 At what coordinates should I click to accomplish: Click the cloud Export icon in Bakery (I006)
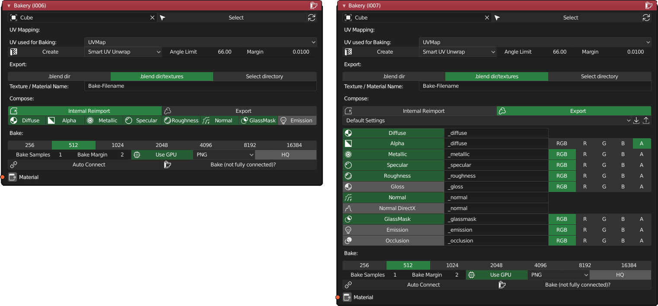click(167, 111)
